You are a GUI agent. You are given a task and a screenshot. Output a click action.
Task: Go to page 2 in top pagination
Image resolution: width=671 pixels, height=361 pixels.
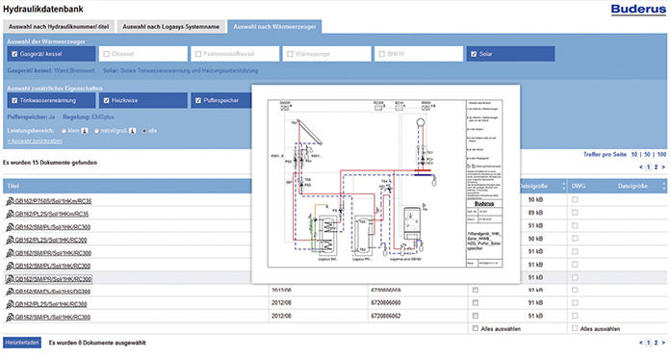[656, 168]
